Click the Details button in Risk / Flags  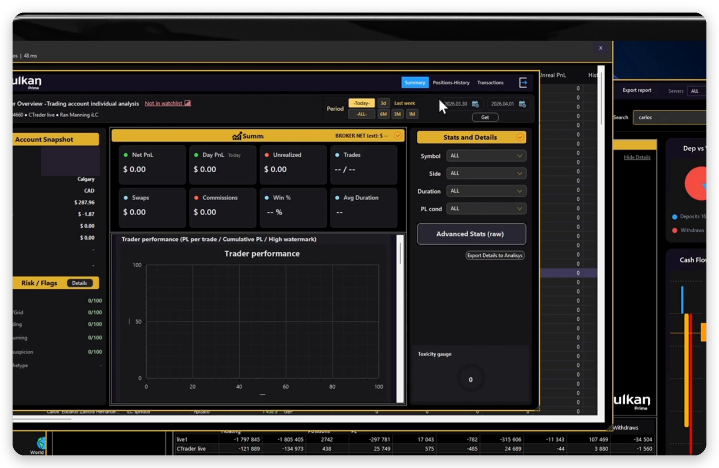(79, 283)
